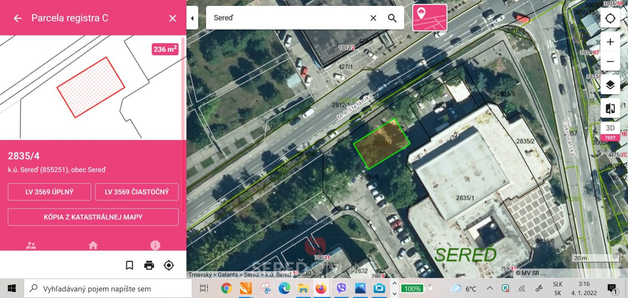Viewport: 628px width, 298px height.
Task: Clear the Sereď search text
Action: [373, 18]
